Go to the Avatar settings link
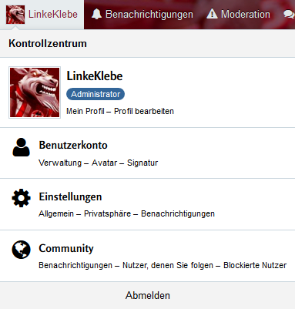The width and height of the screenshot is (295, 309). click(104, 163)
